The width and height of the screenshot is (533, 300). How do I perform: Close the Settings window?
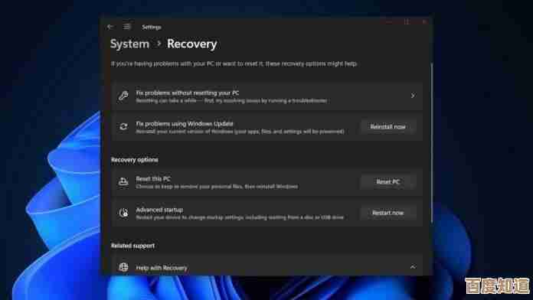424,22
